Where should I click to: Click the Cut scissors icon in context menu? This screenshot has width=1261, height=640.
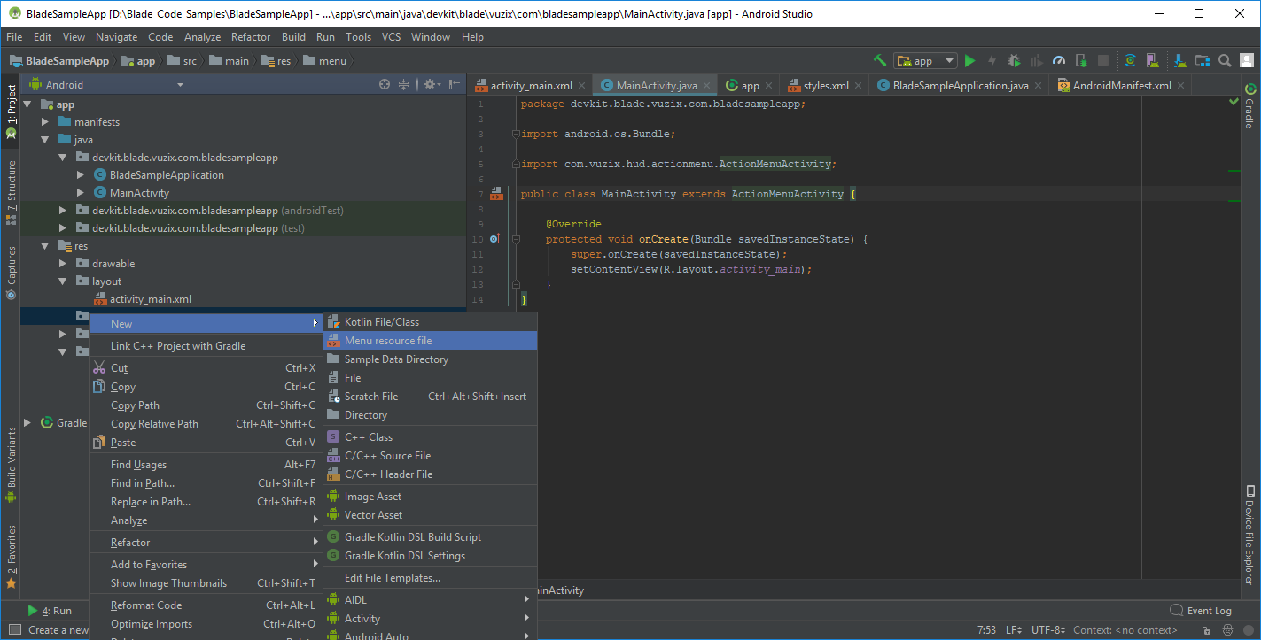[99, 367]
